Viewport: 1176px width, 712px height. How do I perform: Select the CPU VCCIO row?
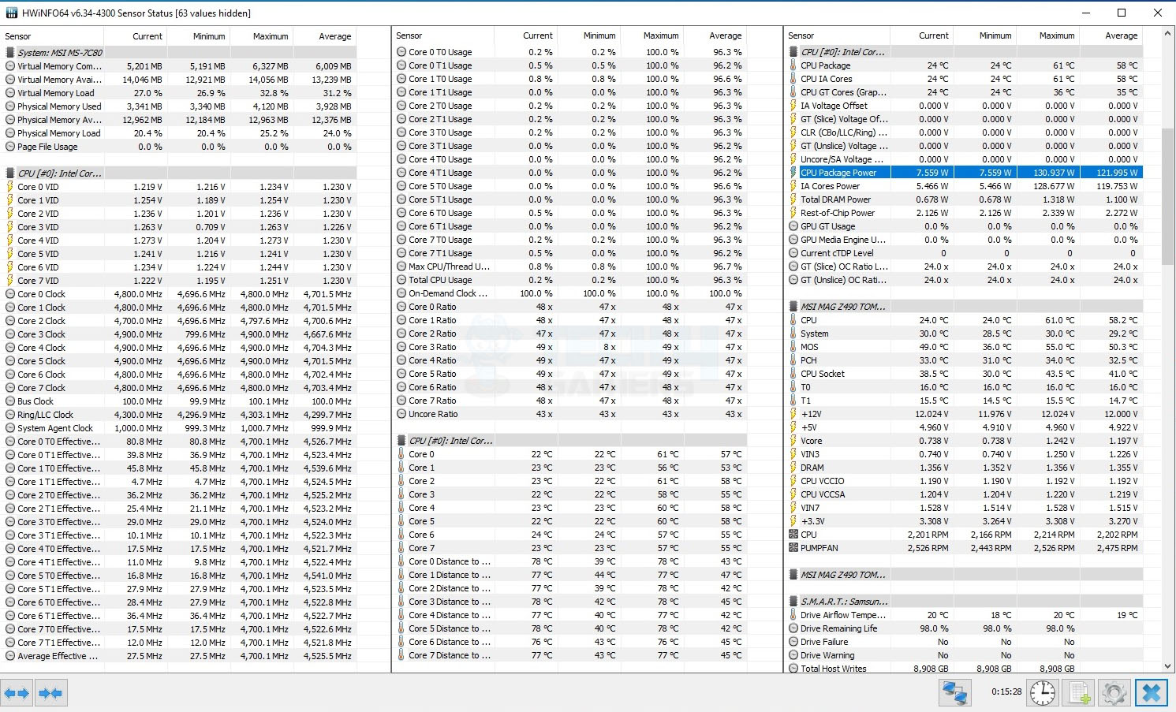click(964, 481)
